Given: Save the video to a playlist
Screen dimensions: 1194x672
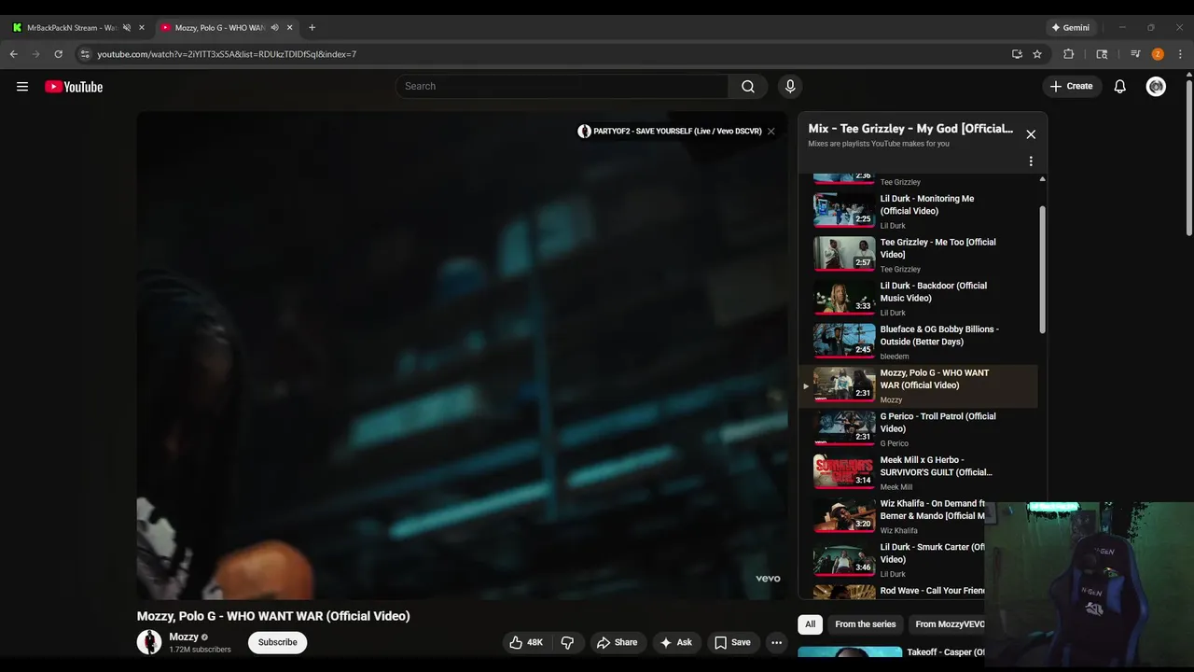Looking at the screenshot, I should tap(732, 642).
